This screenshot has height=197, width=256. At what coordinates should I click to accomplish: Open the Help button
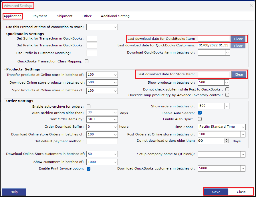click(14, 192)
